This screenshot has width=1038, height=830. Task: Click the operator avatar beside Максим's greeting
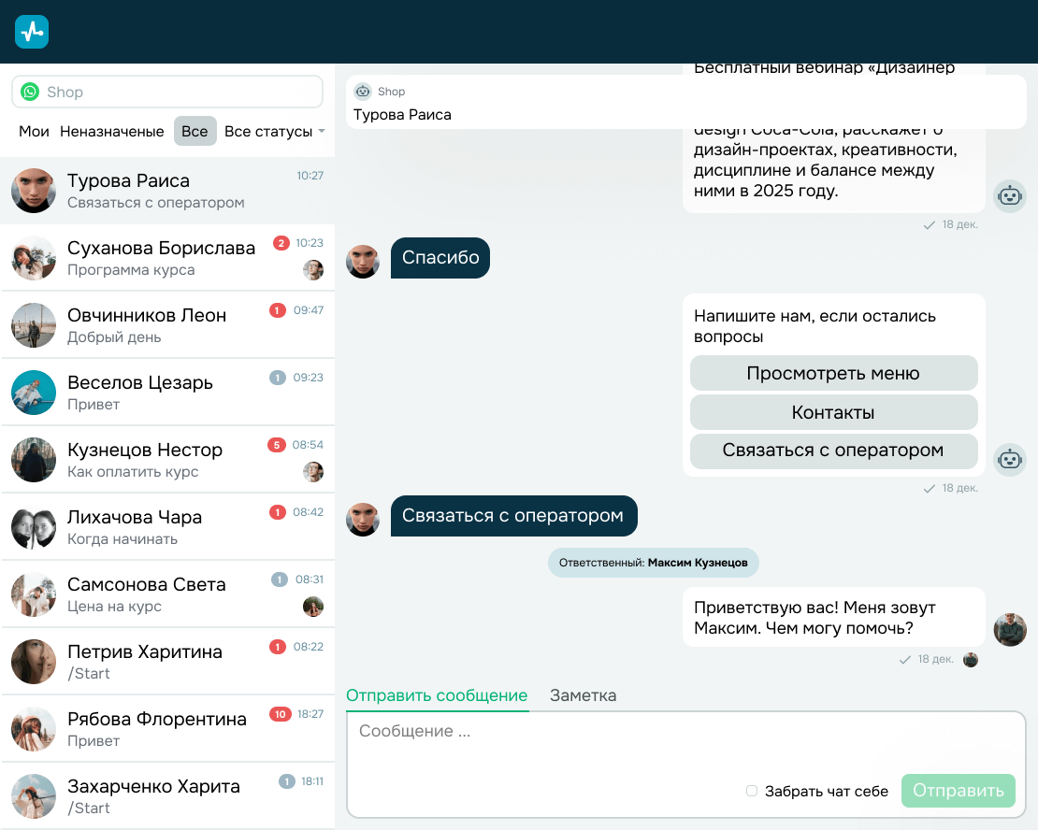click(1010, 629)
